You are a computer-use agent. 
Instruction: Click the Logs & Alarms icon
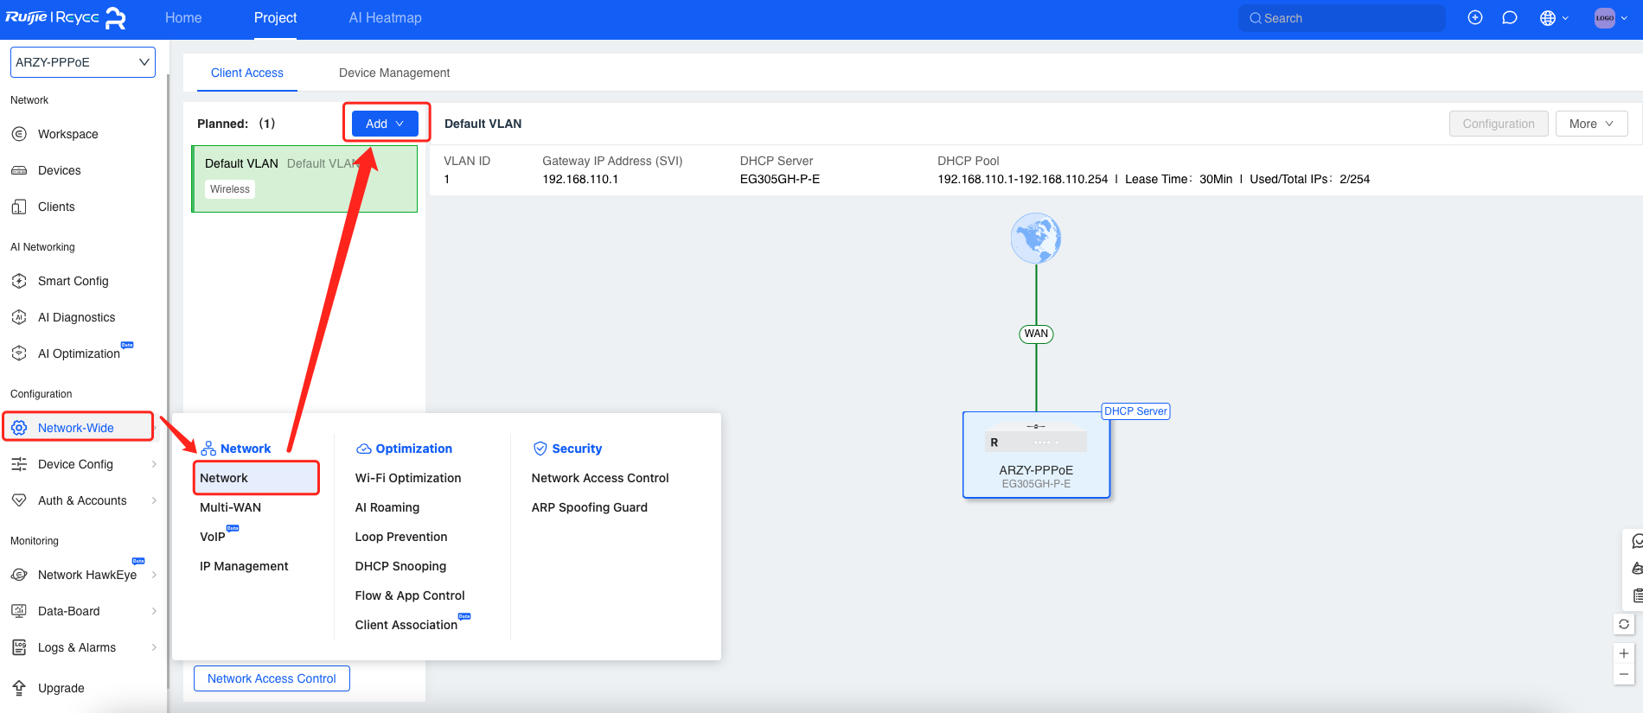click(19, 647)
